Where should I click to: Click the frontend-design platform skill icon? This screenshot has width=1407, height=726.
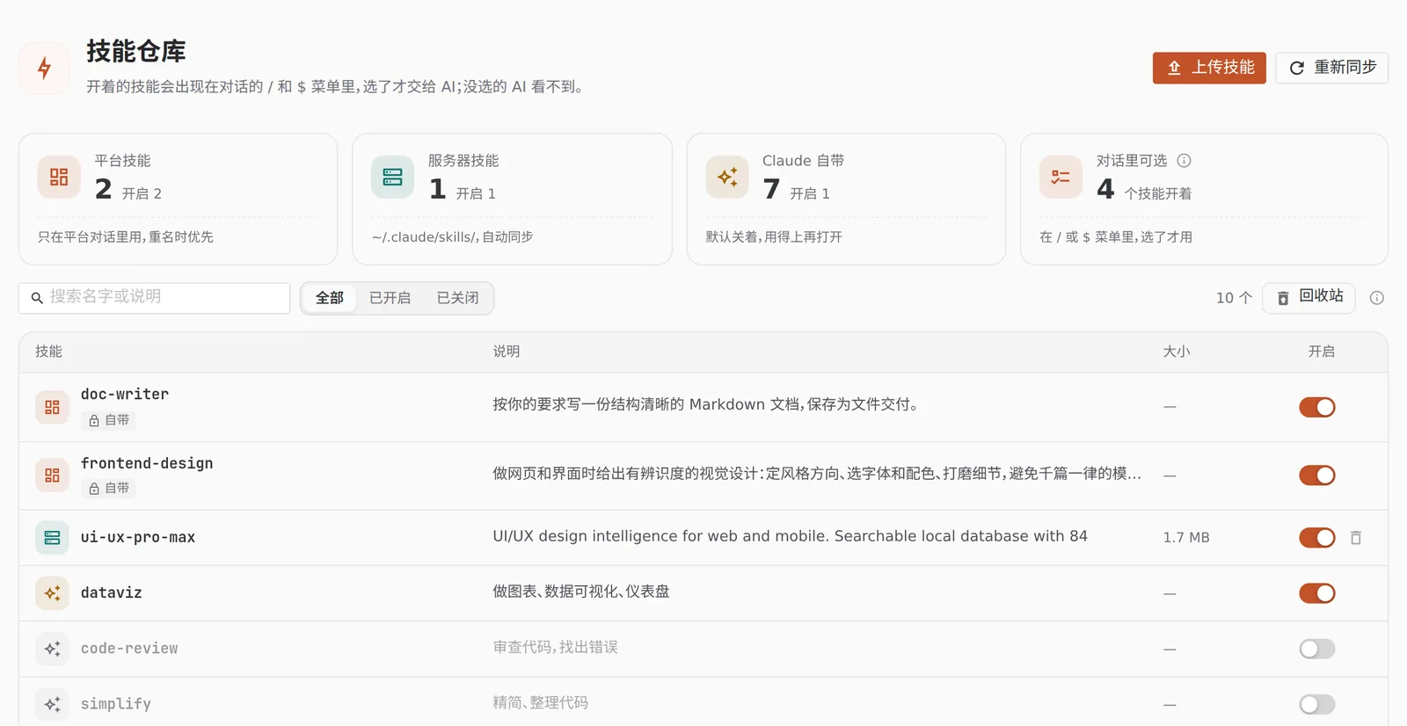pyautogui.click(x=52, y=476)
